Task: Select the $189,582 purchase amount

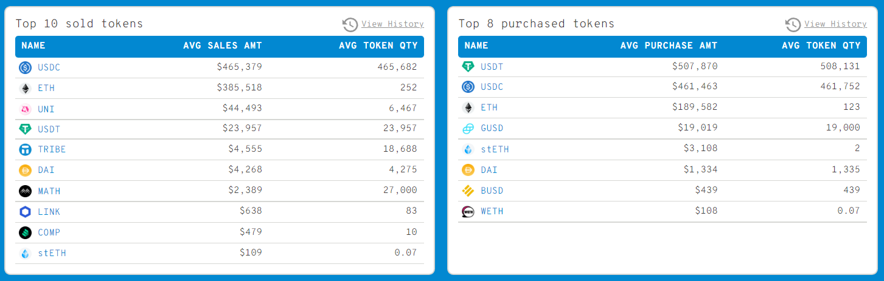Action: (695, 107)
